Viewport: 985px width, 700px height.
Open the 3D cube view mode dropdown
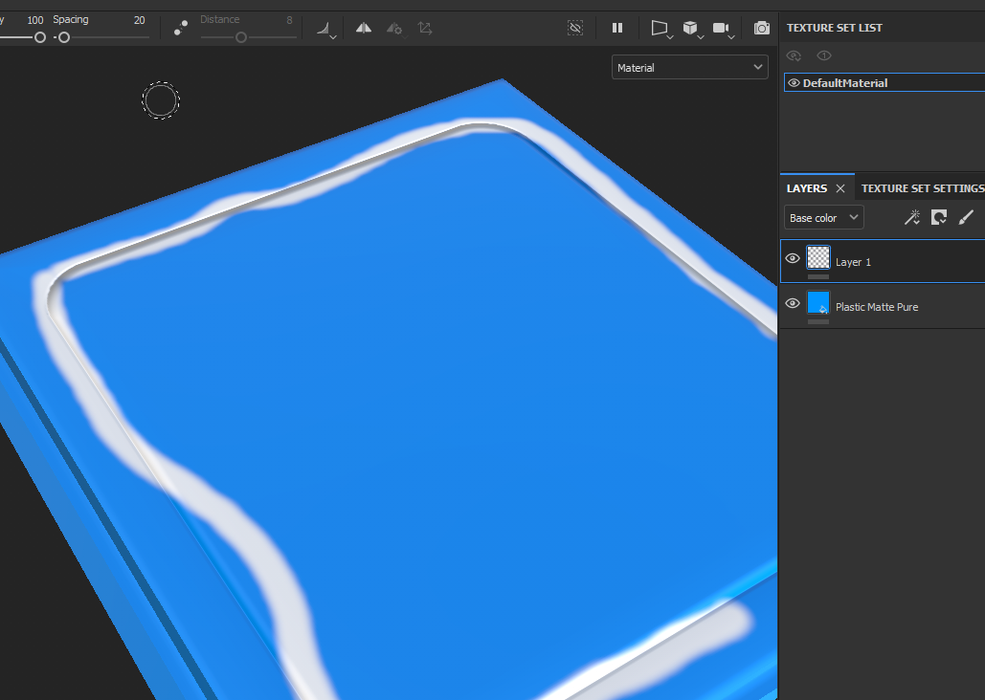point(692,30)
